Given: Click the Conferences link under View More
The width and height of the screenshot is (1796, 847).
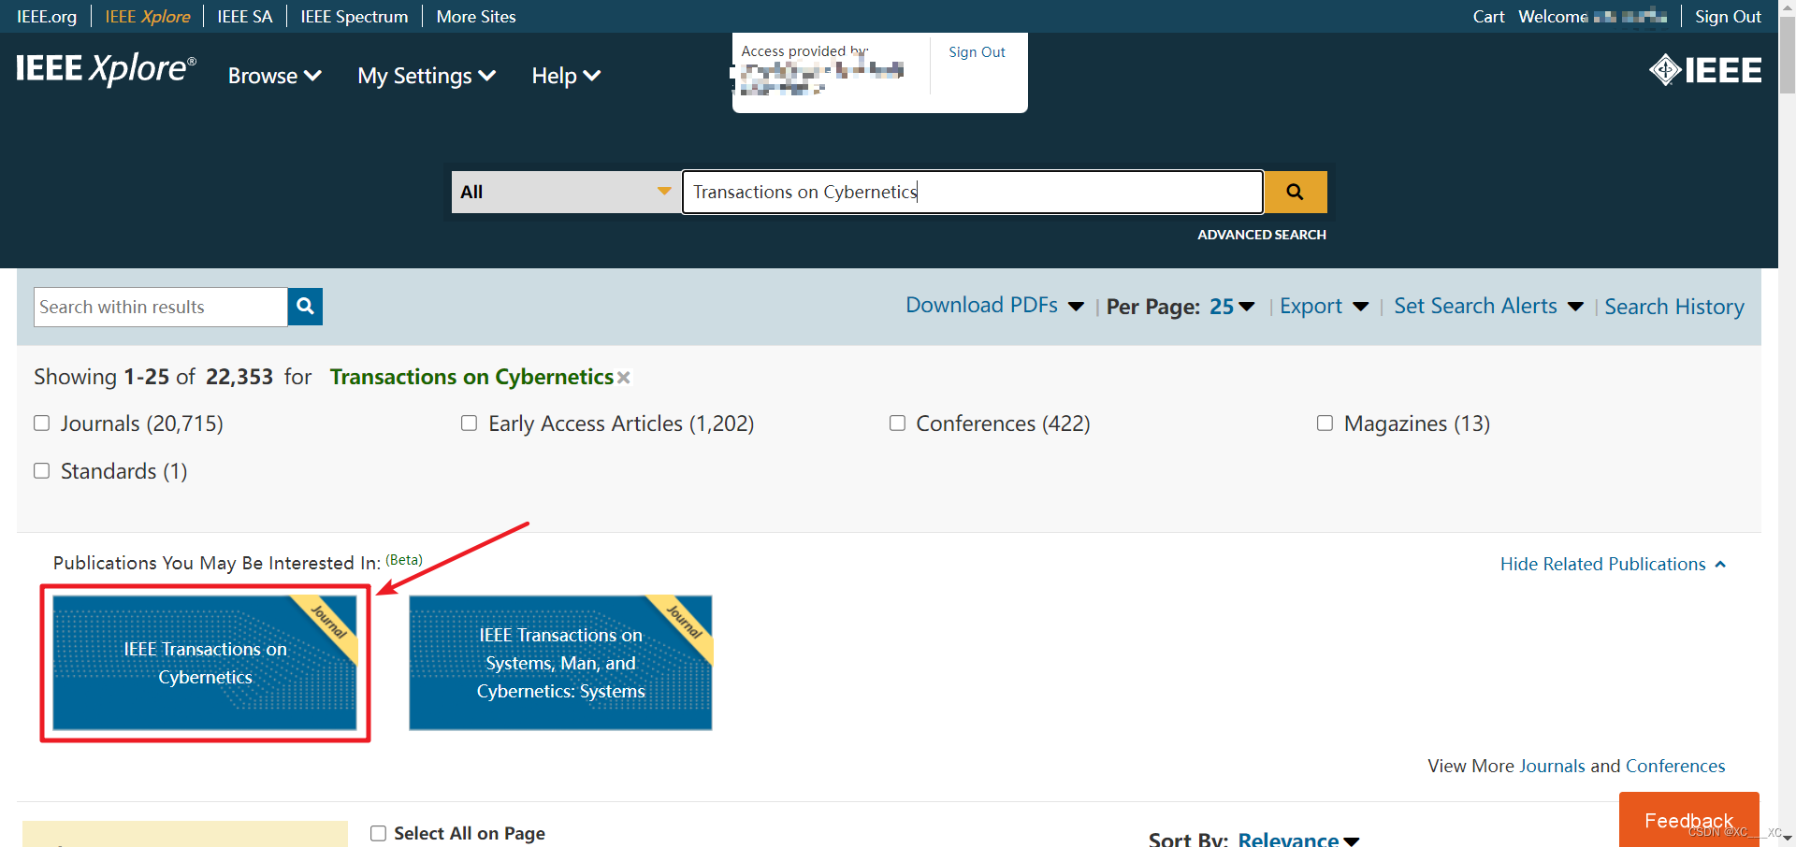Looking at the screenshot, I should [1675, 766].
